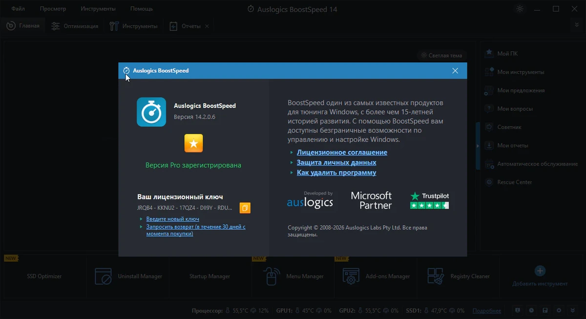Select the truncated license key text
This screenshot has height=319, width=586.
(x=185, y=208)
